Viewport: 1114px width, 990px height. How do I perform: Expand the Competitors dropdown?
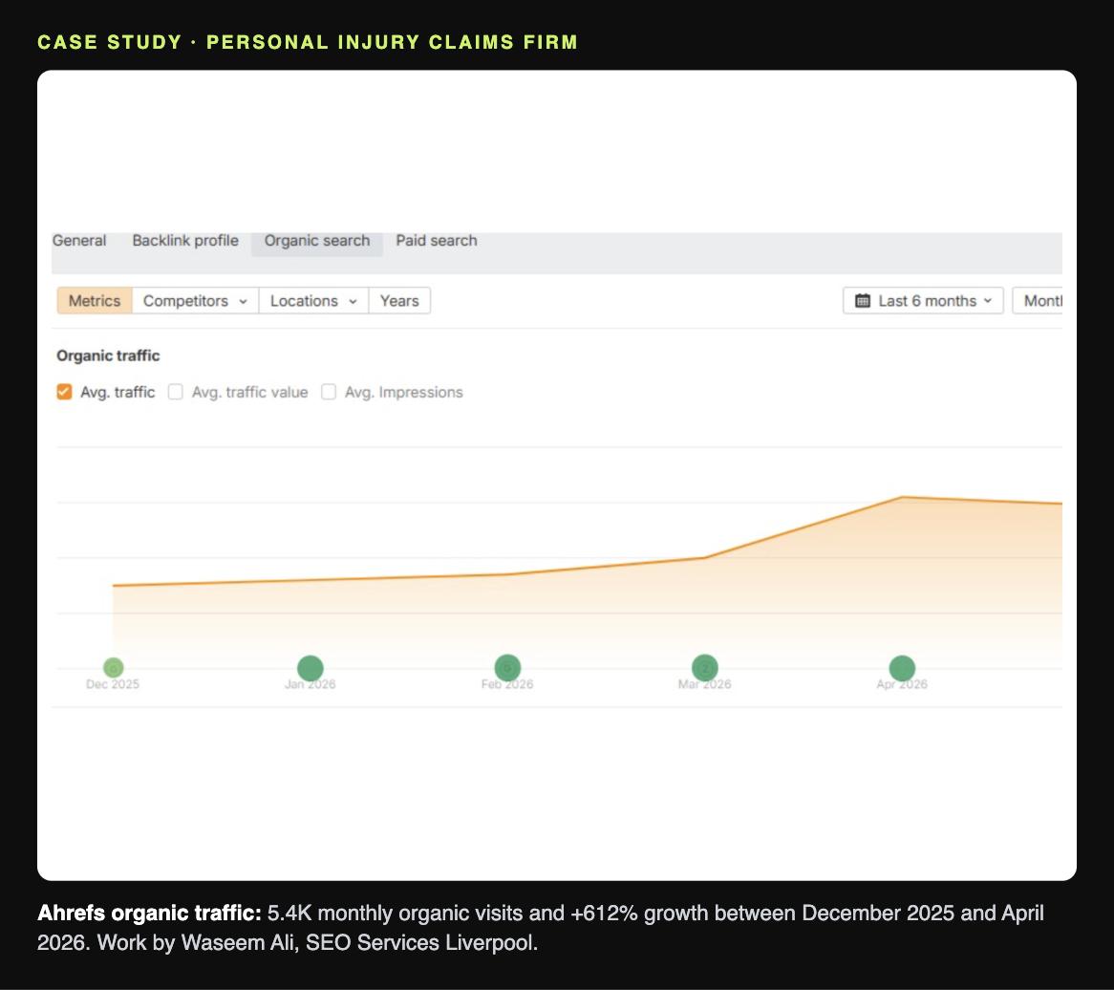[x=195, y=301]
